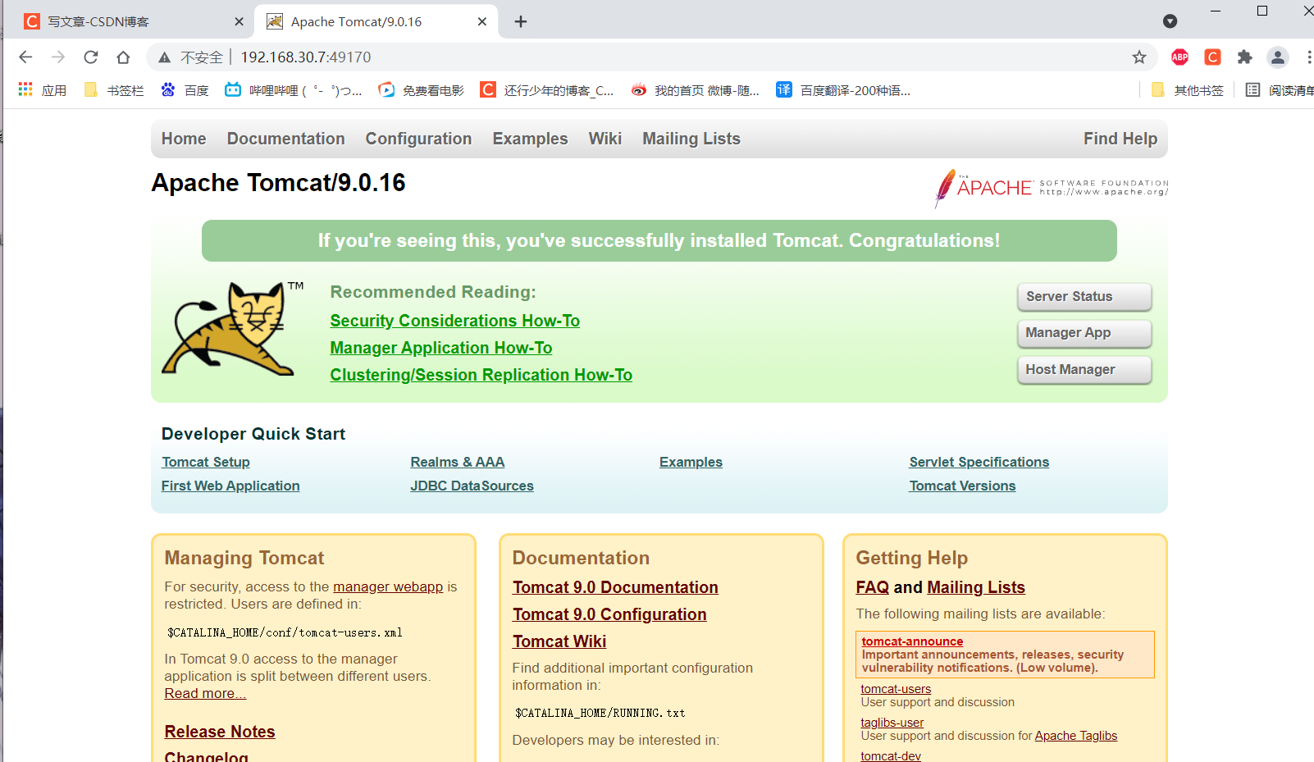
Task: Open Tomcat 9.0 Configuration link
Action: (609, 614)
